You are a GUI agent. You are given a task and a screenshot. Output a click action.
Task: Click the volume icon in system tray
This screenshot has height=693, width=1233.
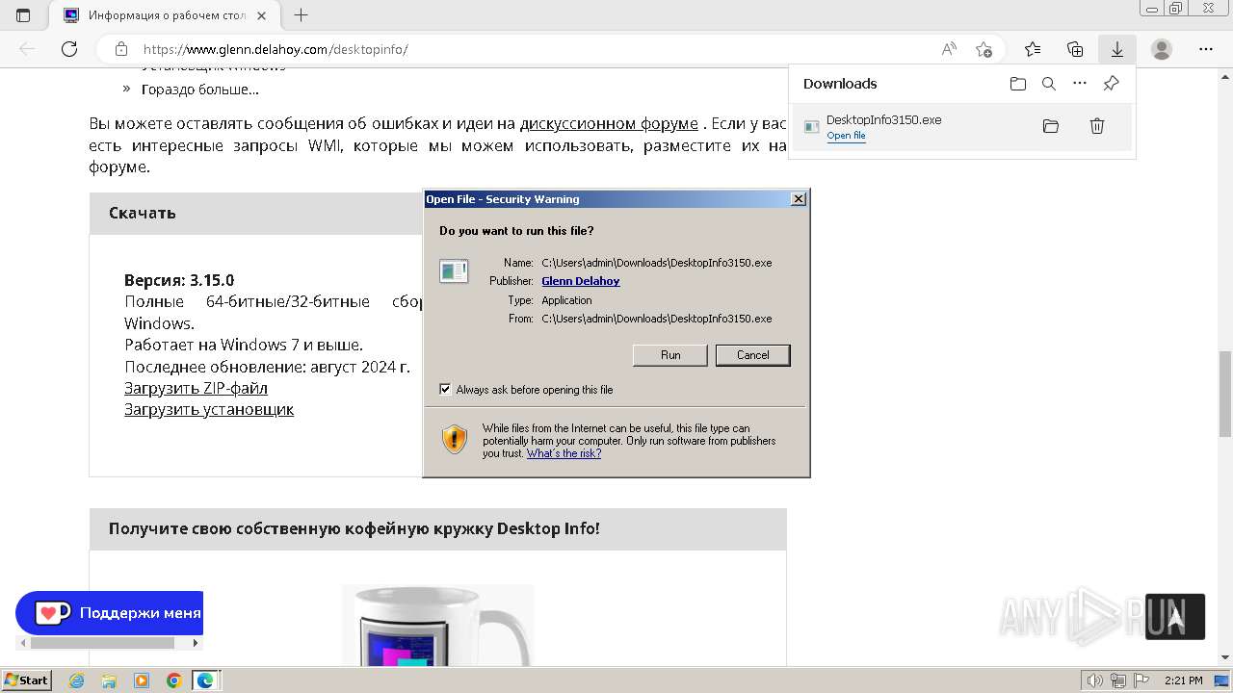1096,680
